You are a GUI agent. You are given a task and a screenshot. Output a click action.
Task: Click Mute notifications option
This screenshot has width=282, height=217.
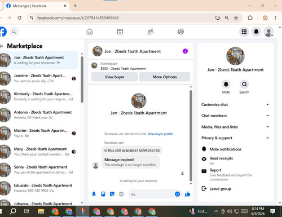[x=236, y=149]
